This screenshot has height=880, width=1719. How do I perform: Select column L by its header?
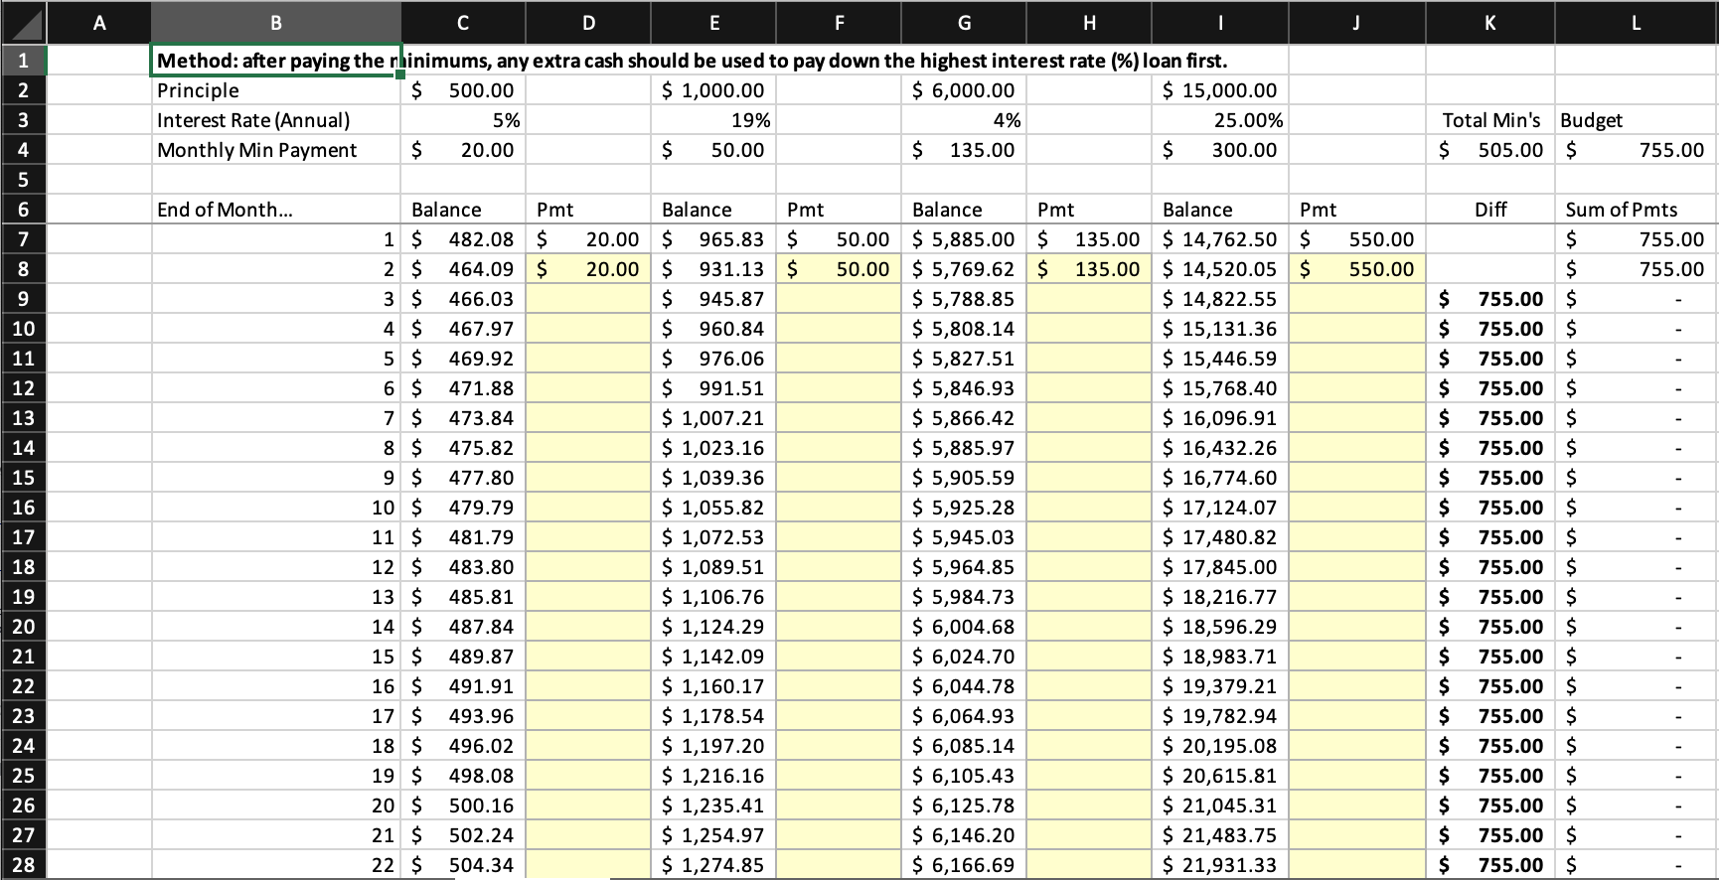click(x=1637, y=23)
